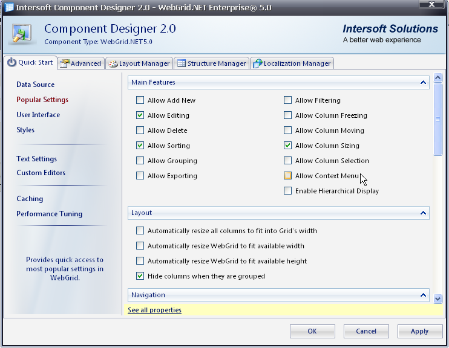Click the Cancel button
Screen dimensions: 449x348
pos(366,331)
